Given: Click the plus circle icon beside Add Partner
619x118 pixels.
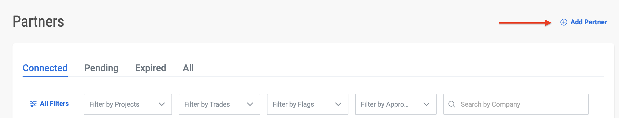Looking at the screenshot, I should pos(563,22).
